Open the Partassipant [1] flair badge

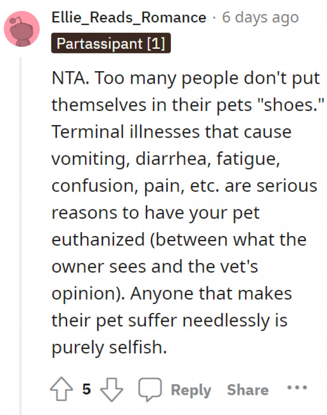tap(110, 44)
